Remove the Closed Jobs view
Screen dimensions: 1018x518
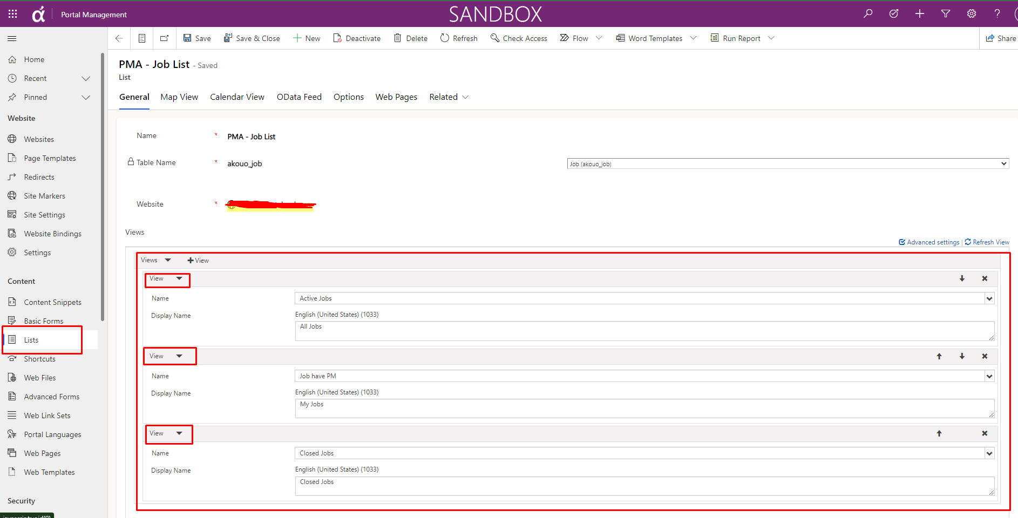point(985,433)
